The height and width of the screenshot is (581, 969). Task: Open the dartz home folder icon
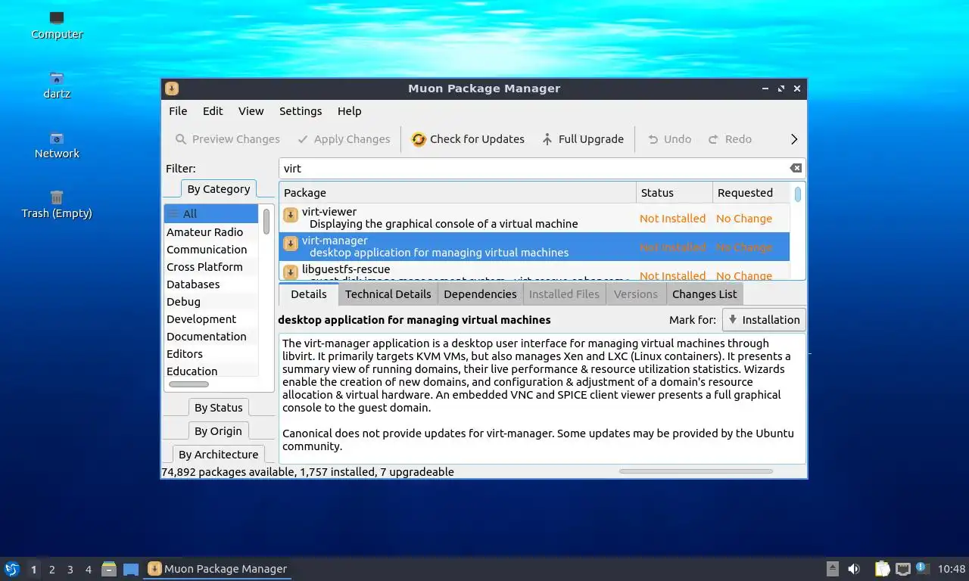[x=57, y=85]
